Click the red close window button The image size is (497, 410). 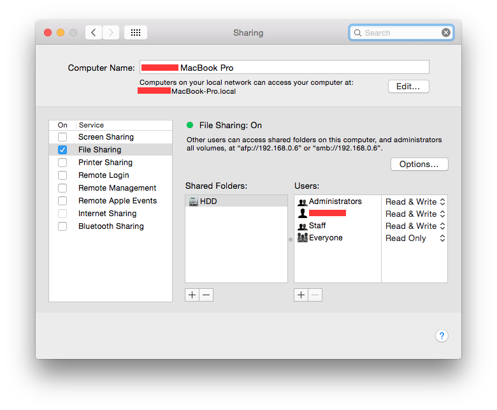48,33
